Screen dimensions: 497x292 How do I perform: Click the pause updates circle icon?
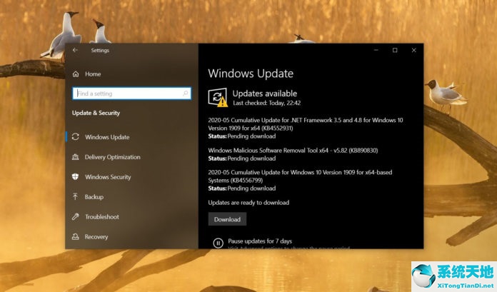tap(218, 243)
